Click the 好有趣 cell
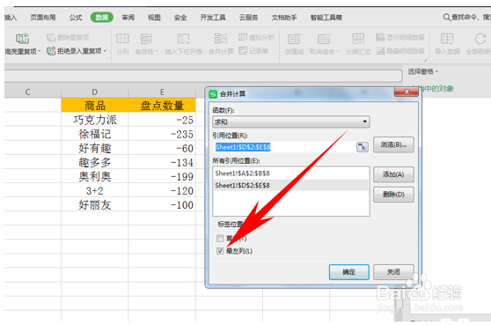 pos(94,148)
